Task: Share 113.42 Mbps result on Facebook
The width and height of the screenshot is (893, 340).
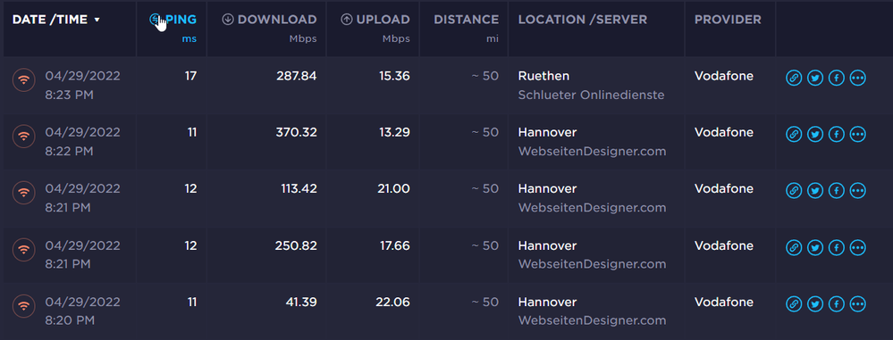Action: click(836, 190)
